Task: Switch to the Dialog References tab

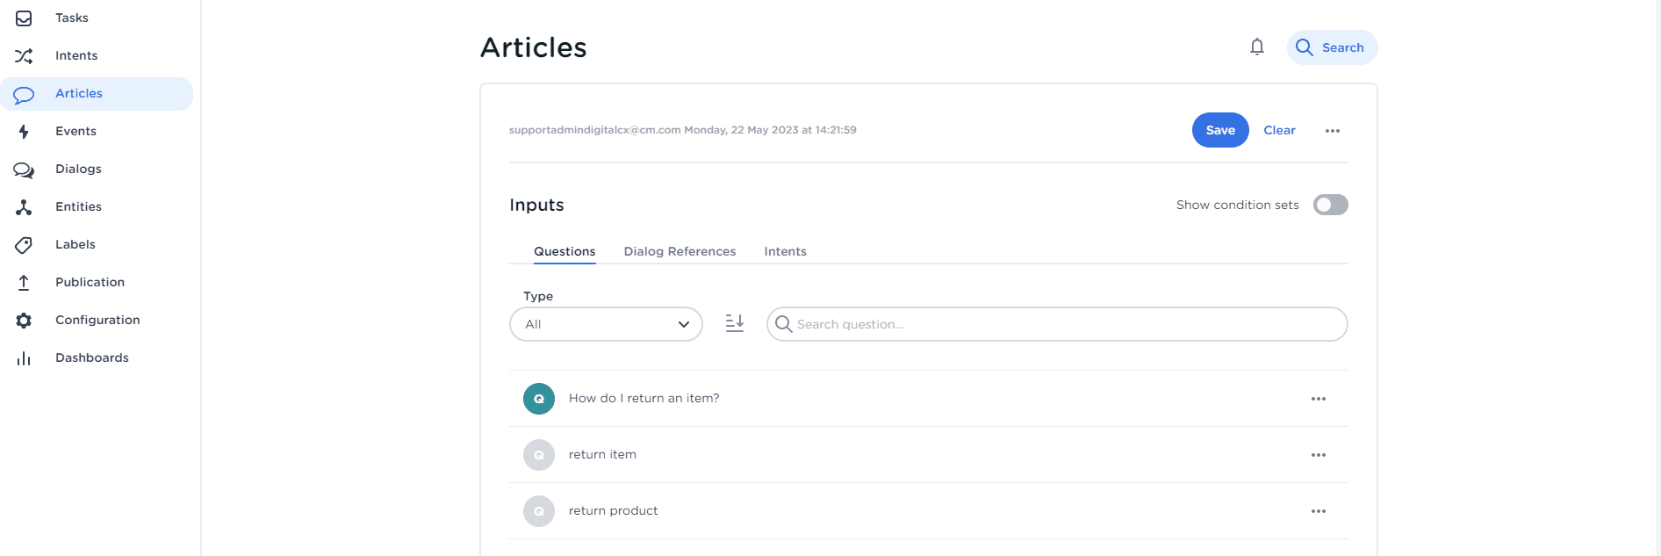Action: (x=679, y=252)
